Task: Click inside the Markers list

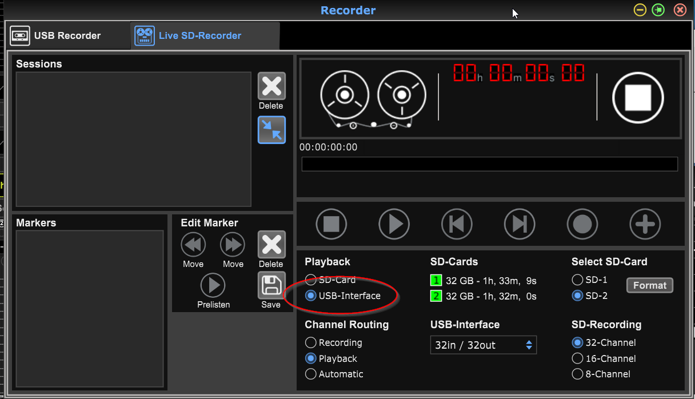Action: tap(90, 309)
